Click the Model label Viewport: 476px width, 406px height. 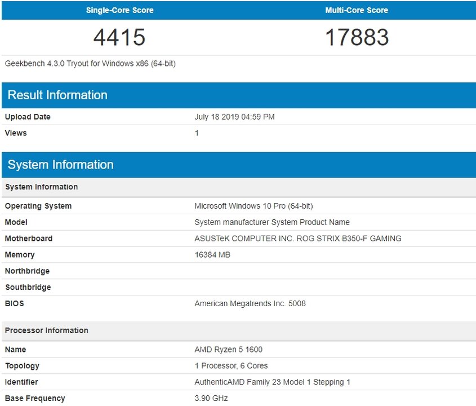point(16,222)
